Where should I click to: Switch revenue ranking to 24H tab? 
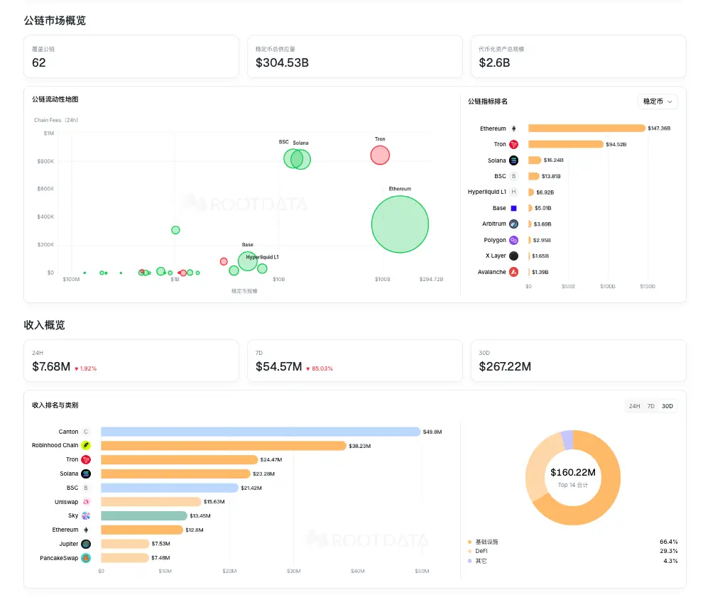pos(634,406)
